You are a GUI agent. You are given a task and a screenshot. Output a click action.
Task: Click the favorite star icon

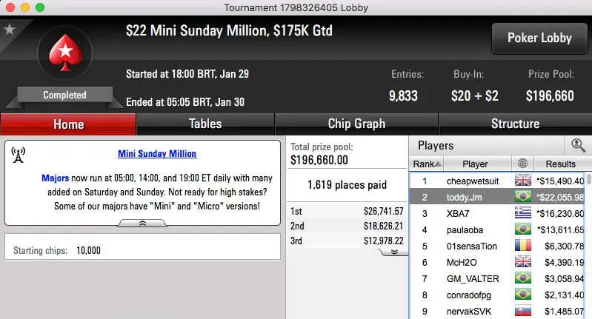pyautogui.click(x=10, y=29)
